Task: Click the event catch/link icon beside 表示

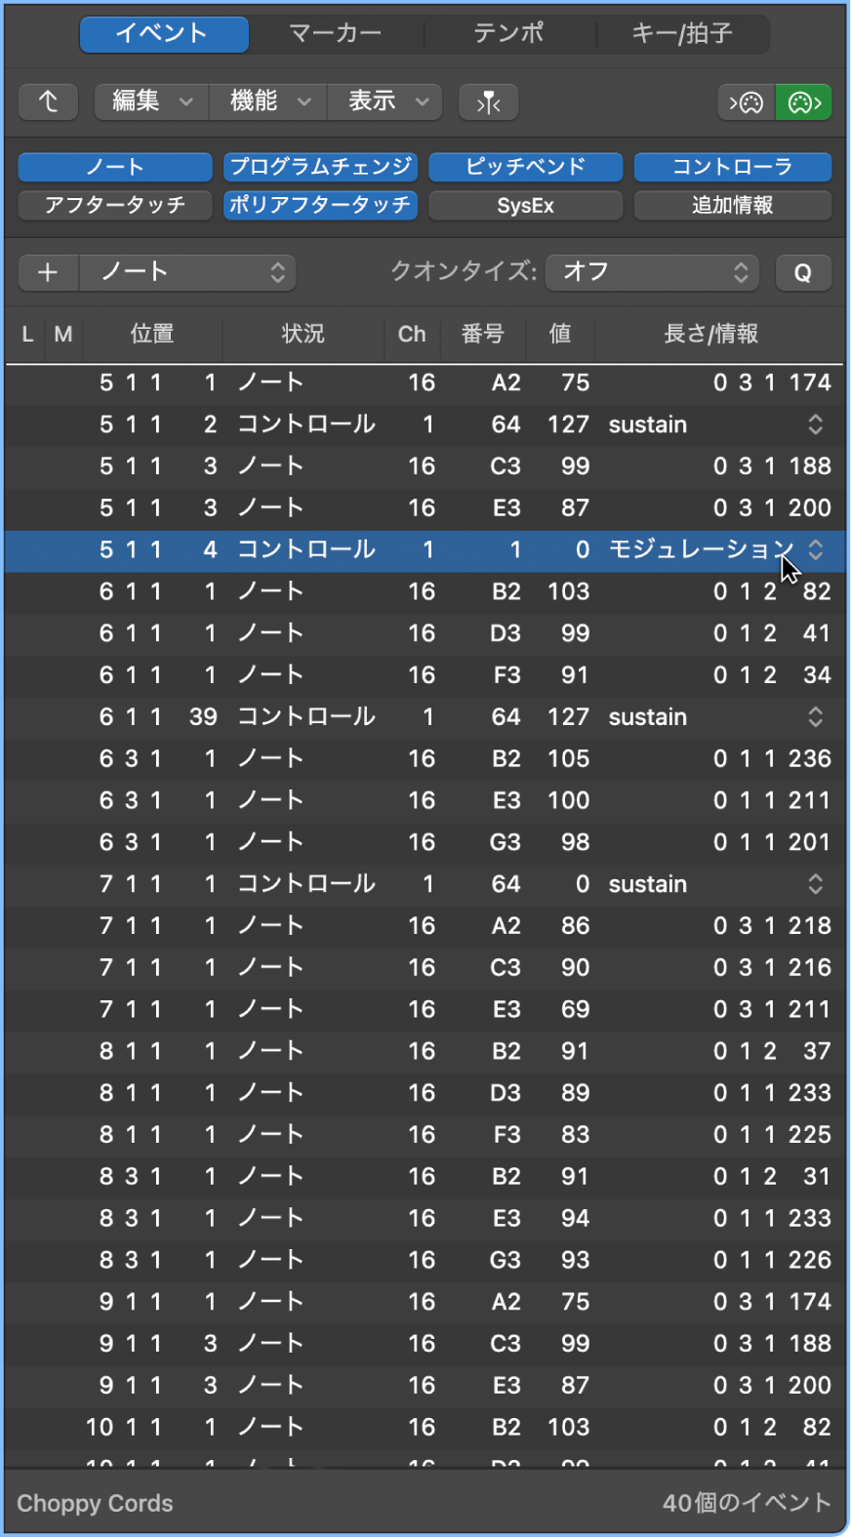Action: [x=488, y=101]
